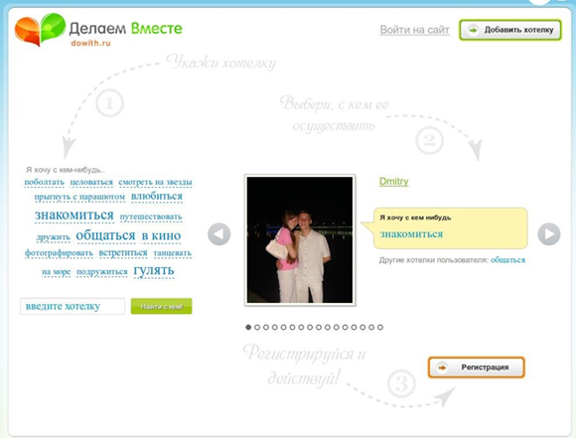Viewport: 576px width, 438px height.
Task: Pick the large знакомиться tag in the cloud
Action: point(74,216)
